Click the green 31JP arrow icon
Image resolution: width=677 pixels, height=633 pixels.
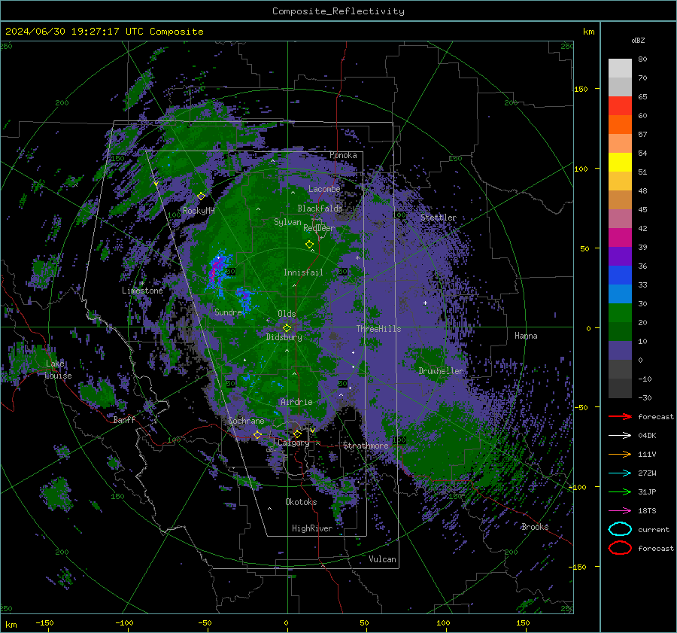point(620,491)
